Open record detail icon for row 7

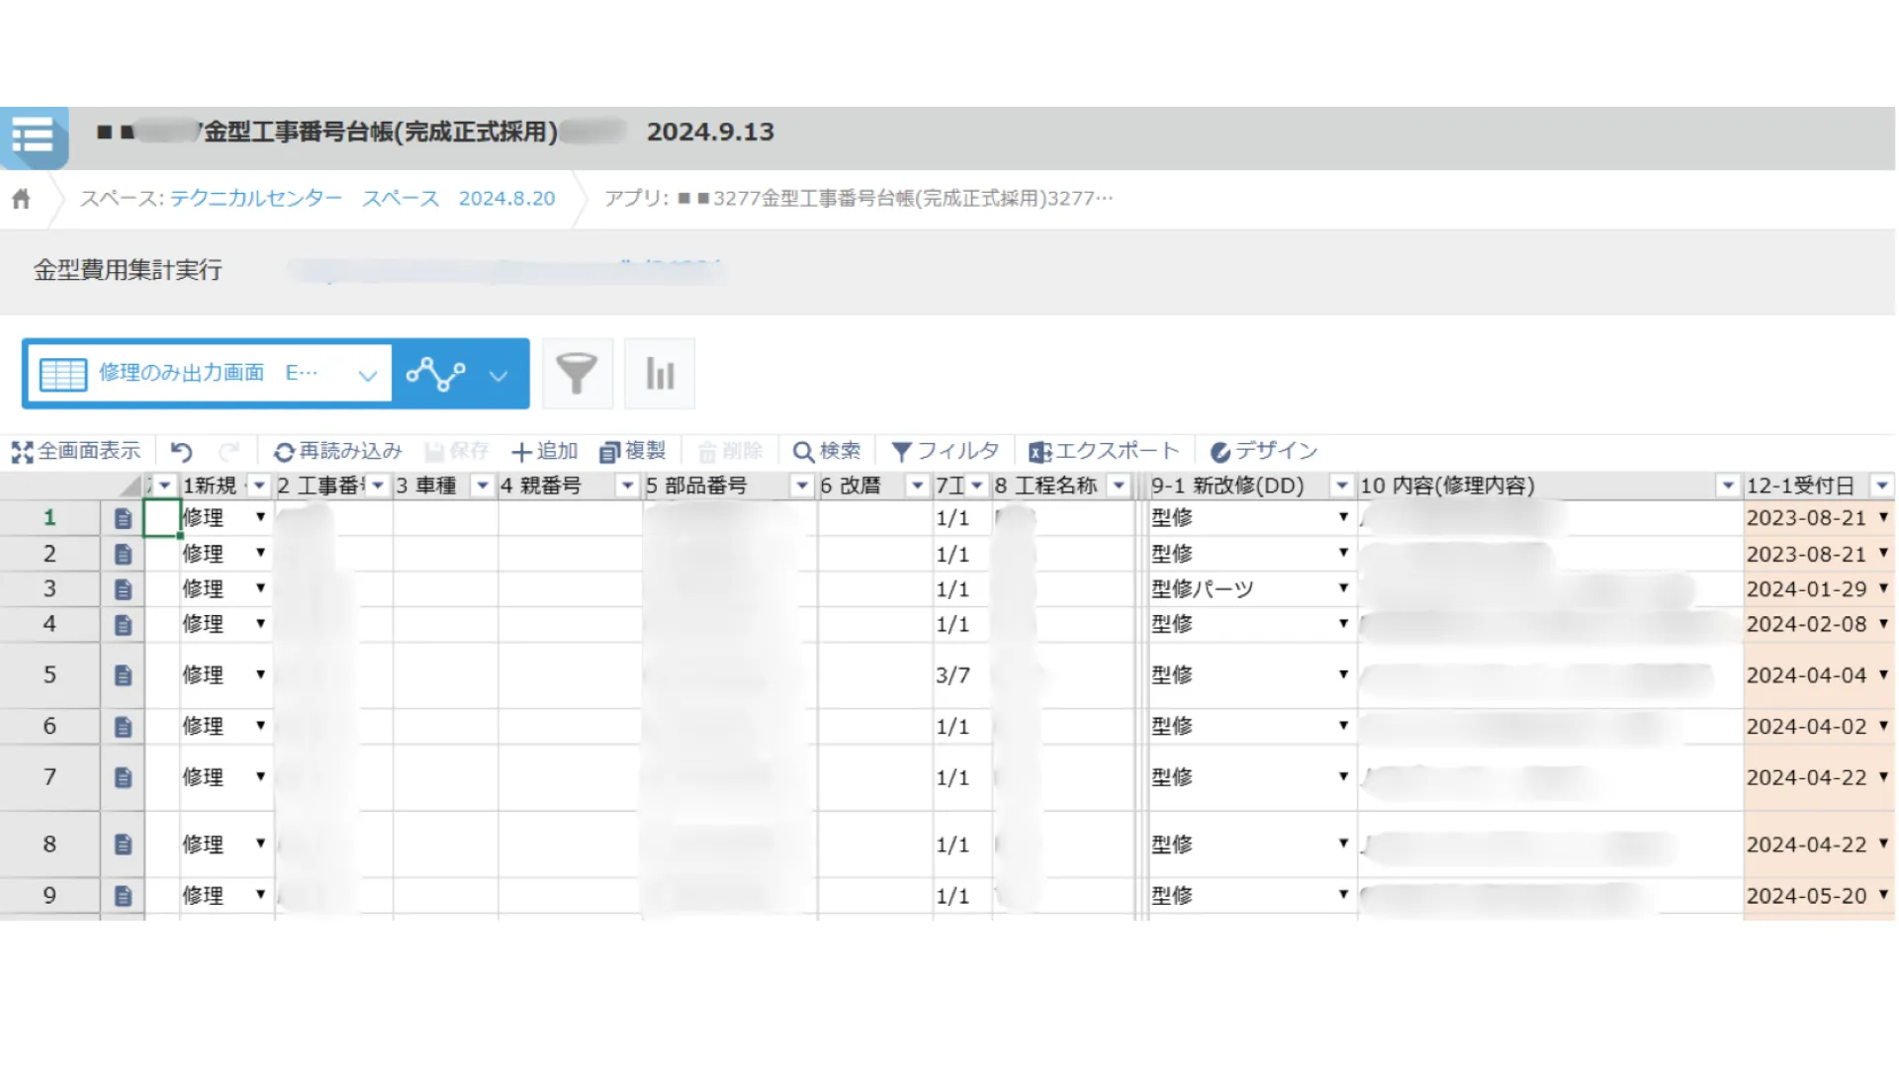(123, 778)
